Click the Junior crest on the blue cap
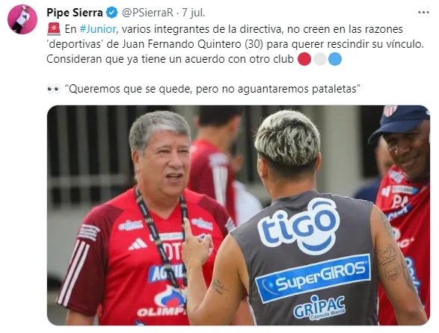Screen dimensions: 439x333 390,111
